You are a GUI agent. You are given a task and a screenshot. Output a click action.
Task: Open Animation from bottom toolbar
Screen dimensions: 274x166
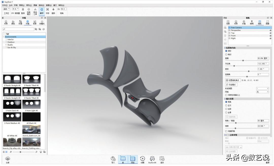(142, 160)
